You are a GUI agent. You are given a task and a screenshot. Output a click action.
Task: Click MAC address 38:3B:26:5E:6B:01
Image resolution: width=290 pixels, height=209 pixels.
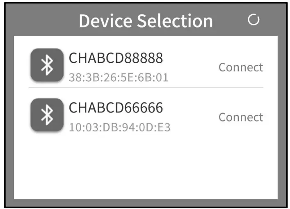click(x=118, y=78)
